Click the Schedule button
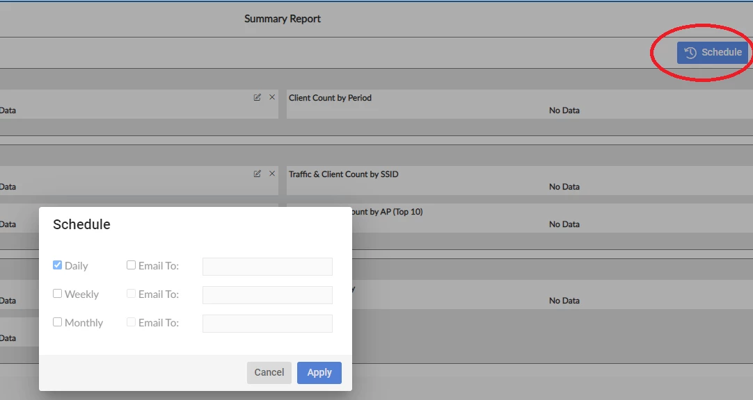The height and width of the screenshot is (400, 753). point(713,52)
